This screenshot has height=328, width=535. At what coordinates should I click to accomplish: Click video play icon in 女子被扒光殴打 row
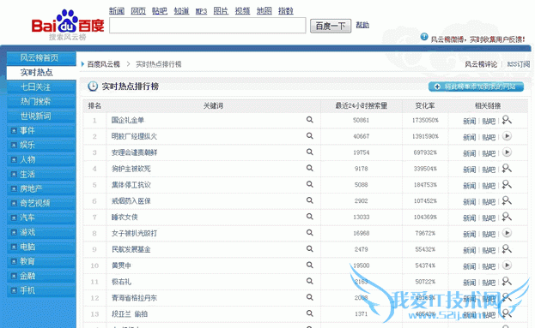point(507,233)
